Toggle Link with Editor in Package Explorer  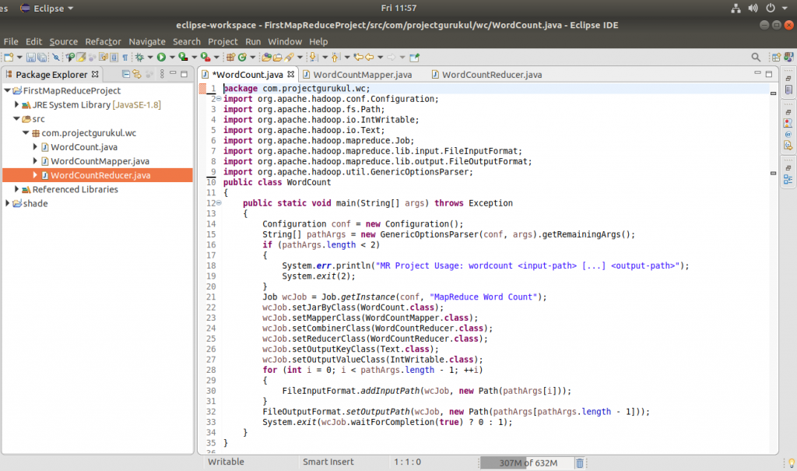(137, 74)
